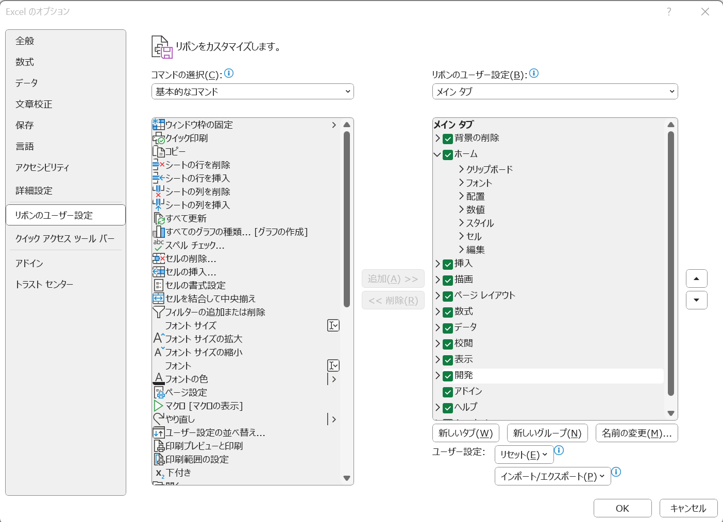Click the コピー command icon
The image size is (723, 522).
(x=159, y=151)
